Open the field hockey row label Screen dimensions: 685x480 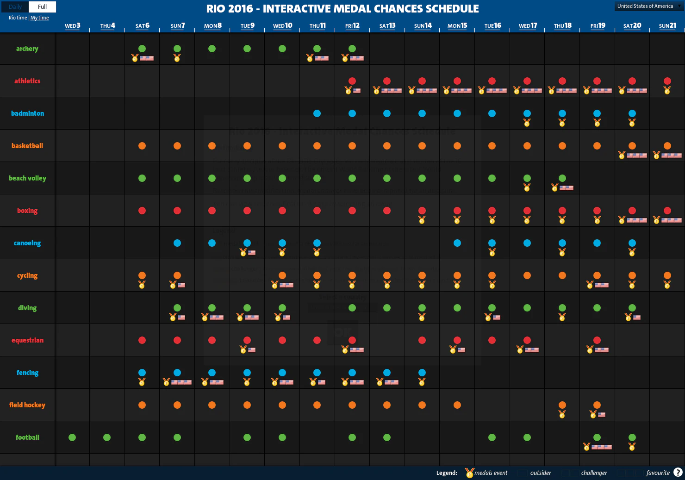[27, 405]
